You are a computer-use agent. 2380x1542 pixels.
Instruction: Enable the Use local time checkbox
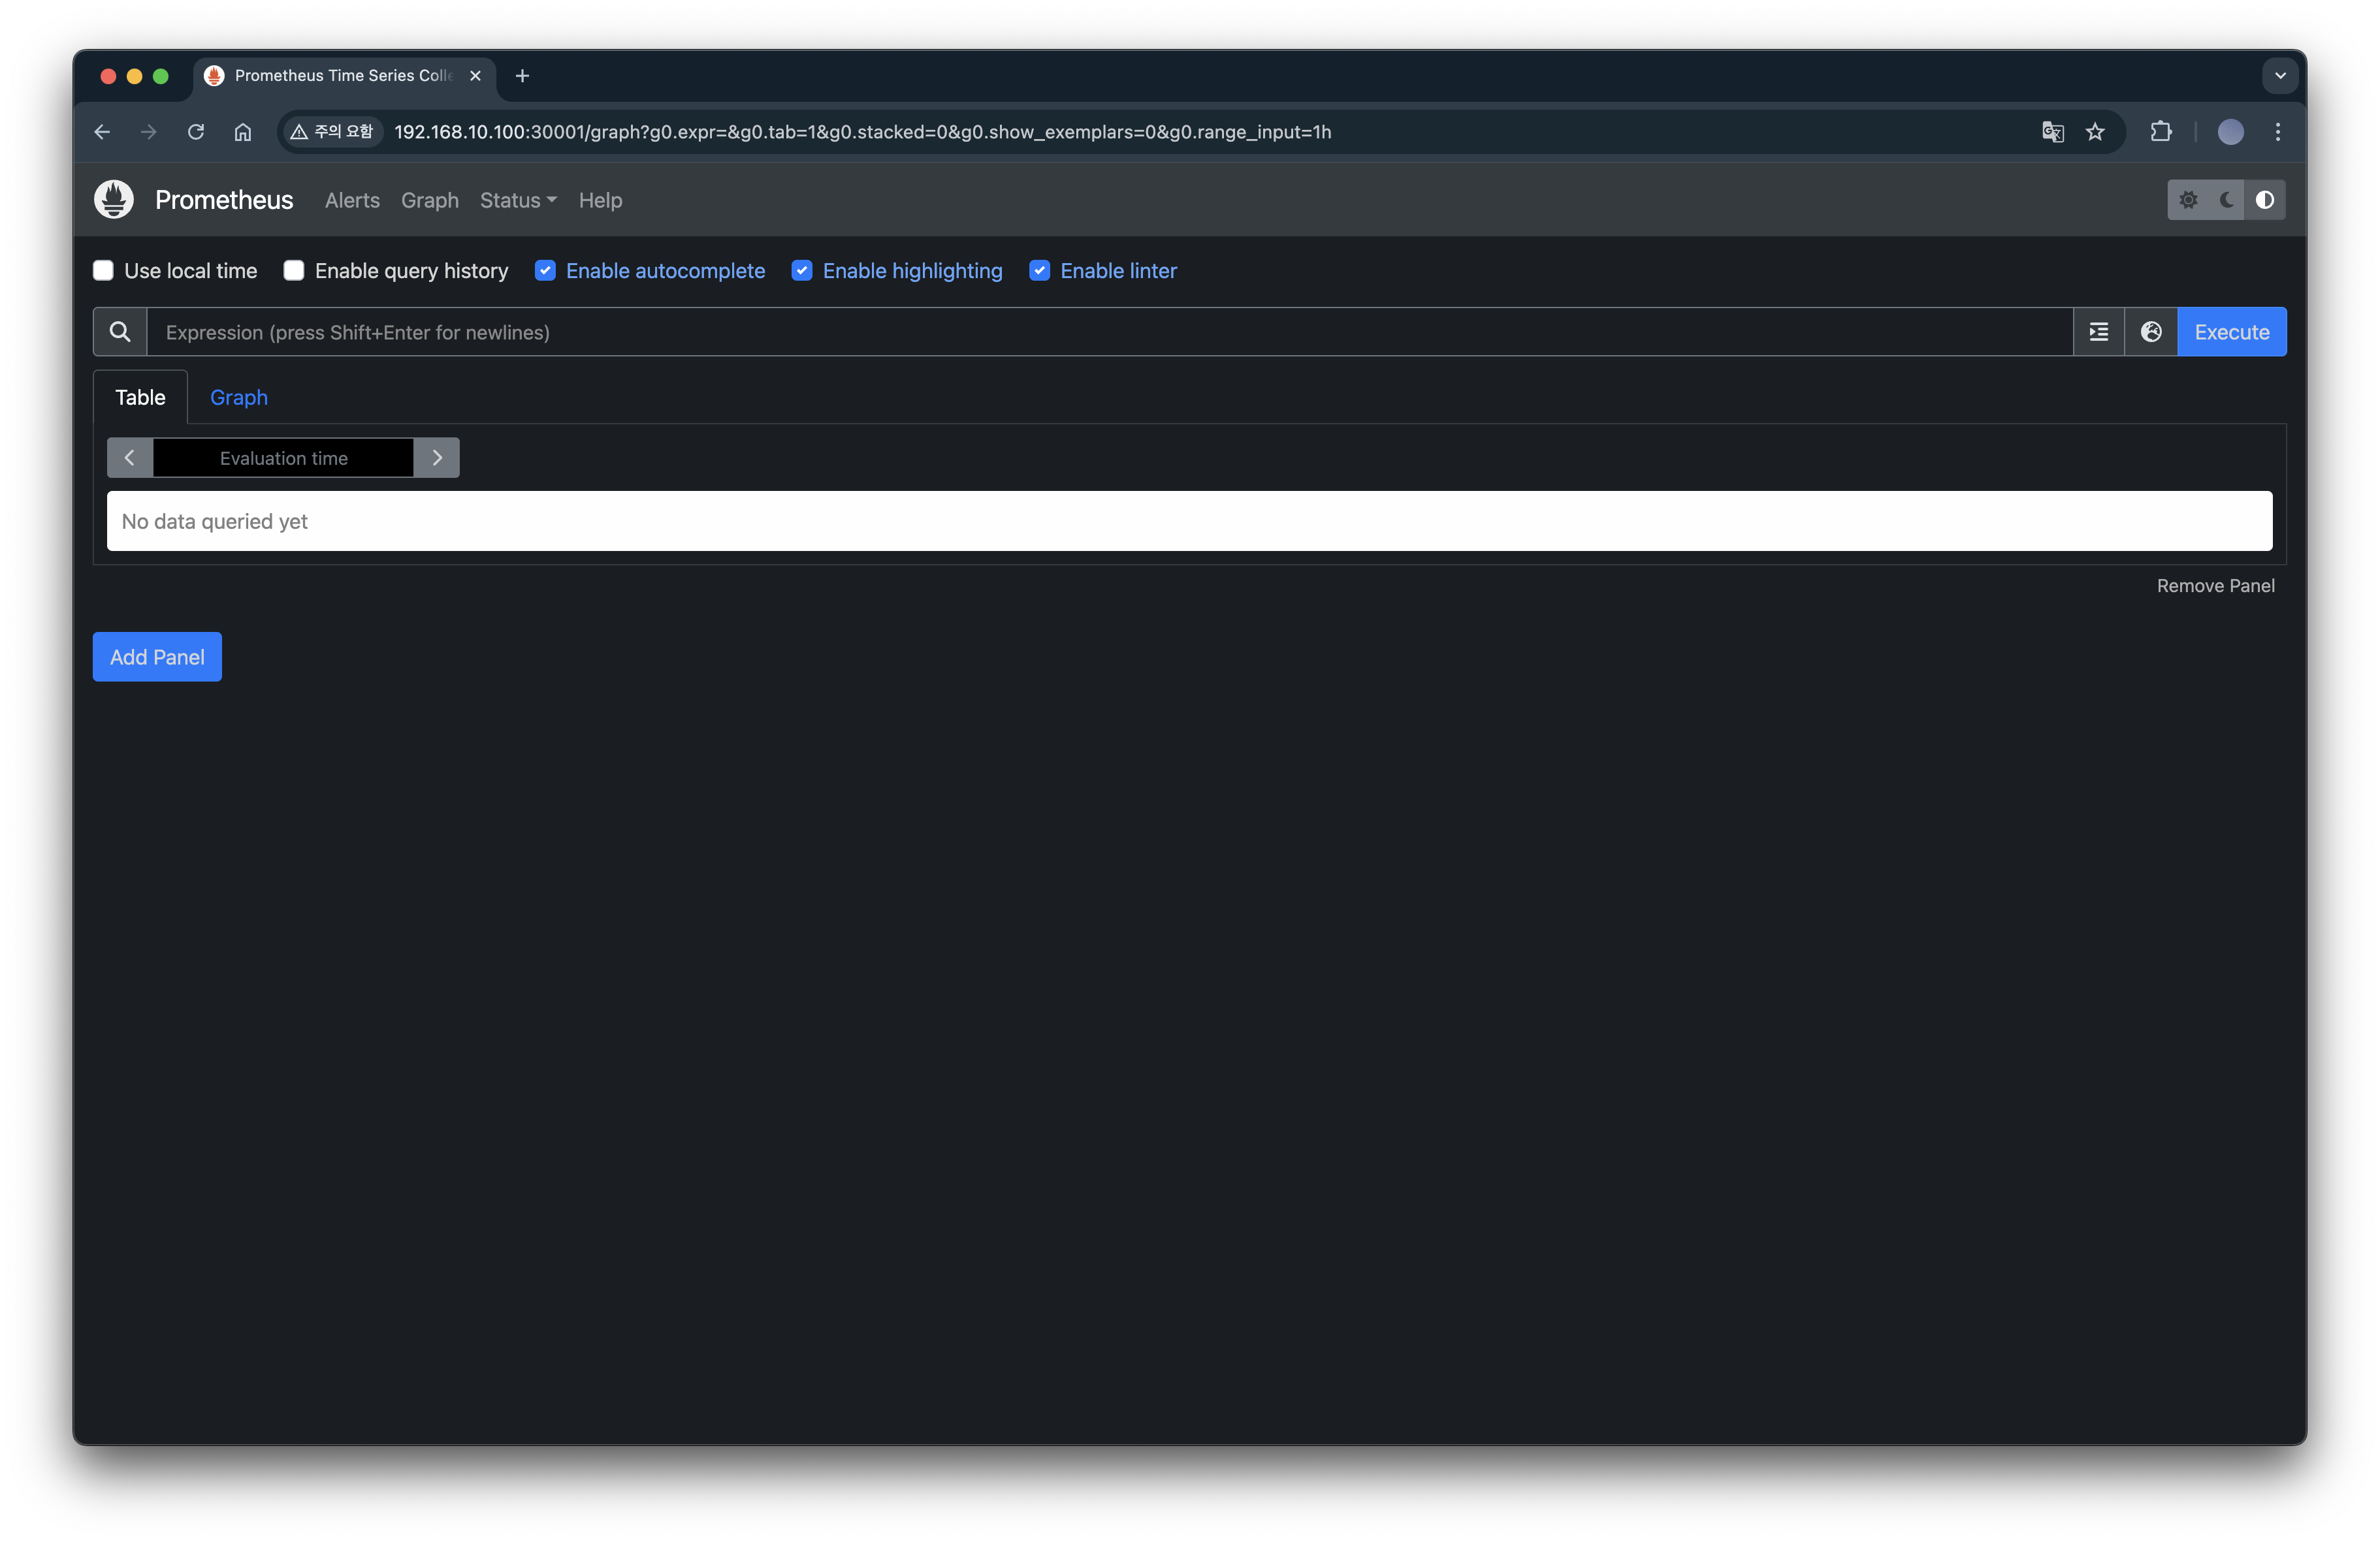coord(103,271)
